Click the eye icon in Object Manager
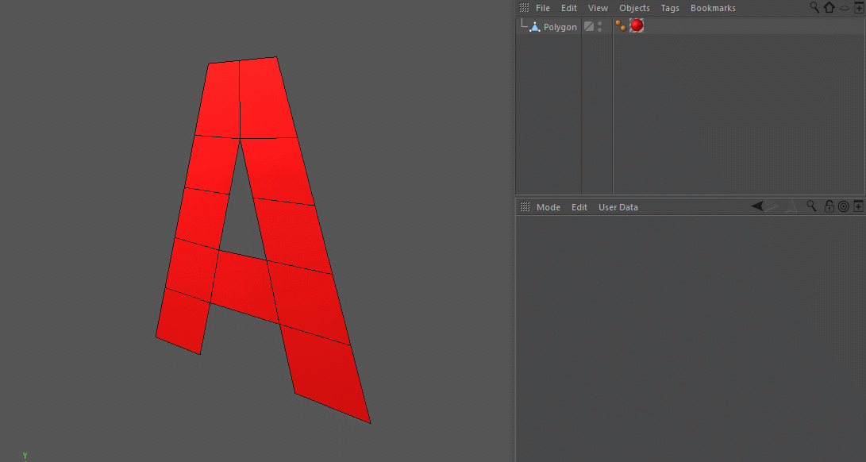Image resolution: width=866 pixels, height=462 pixels. 845,8
